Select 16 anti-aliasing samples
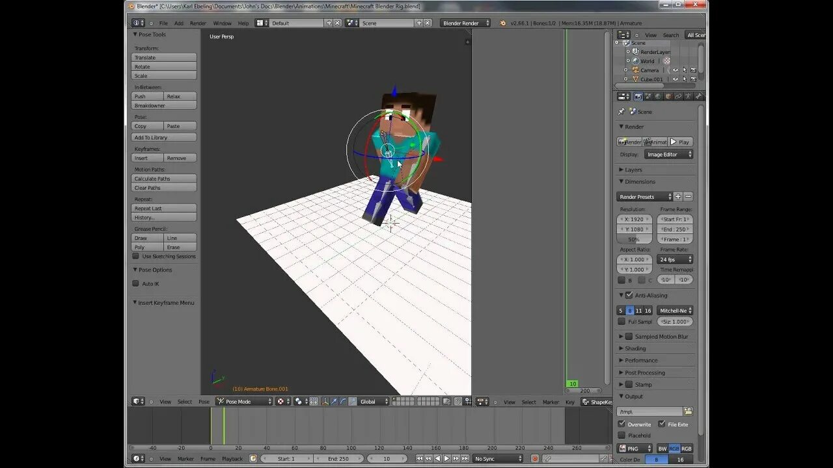 pos(648,311)
